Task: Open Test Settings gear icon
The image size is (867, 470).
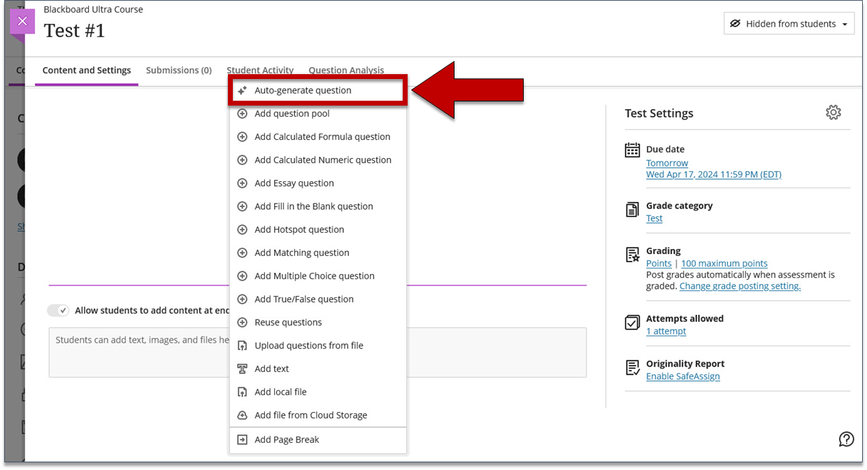Action: click(x=833, y=113)
